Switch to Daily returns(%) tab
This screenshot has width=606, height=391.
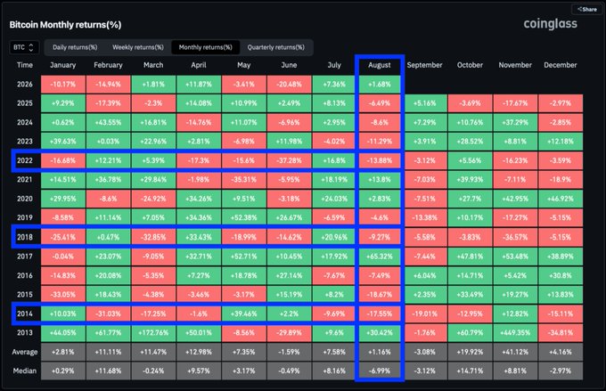click(75, 47)
